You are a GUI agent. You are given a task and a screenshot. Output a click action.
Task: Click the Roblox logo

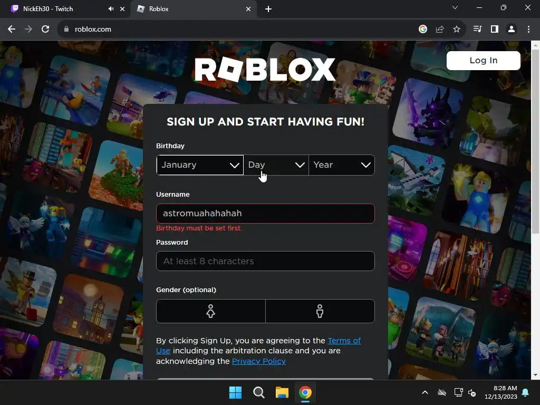tap(265, 70)
